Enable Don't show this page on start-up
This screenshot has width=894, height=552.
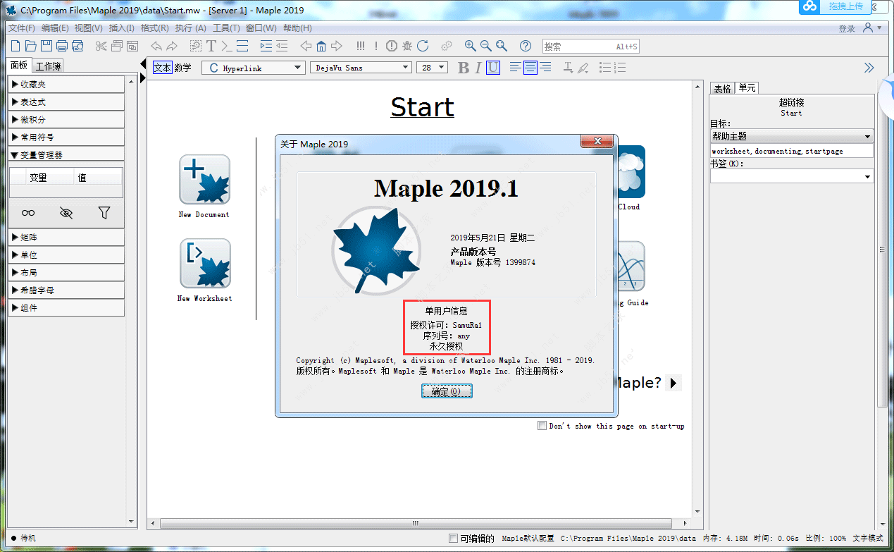(x=542, y=425)
